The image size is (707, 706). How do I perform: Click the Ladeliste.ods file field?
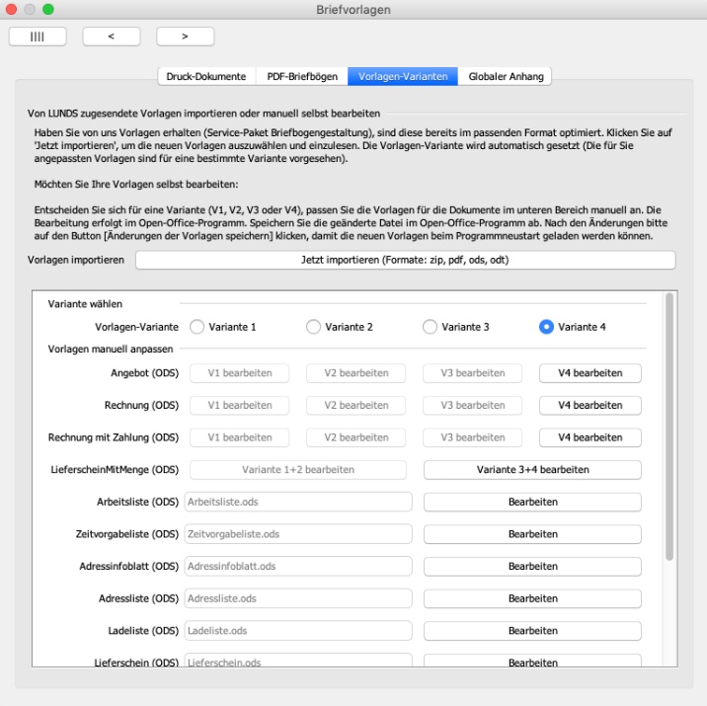[298, 631]
